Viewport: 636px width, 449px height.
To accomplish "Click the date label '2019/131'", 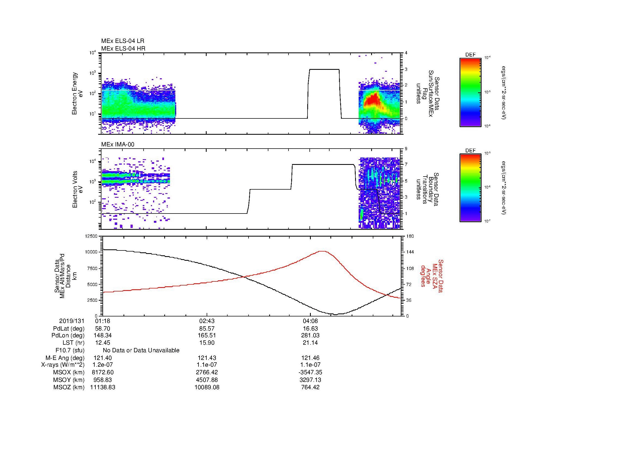I will pos(72,321).
